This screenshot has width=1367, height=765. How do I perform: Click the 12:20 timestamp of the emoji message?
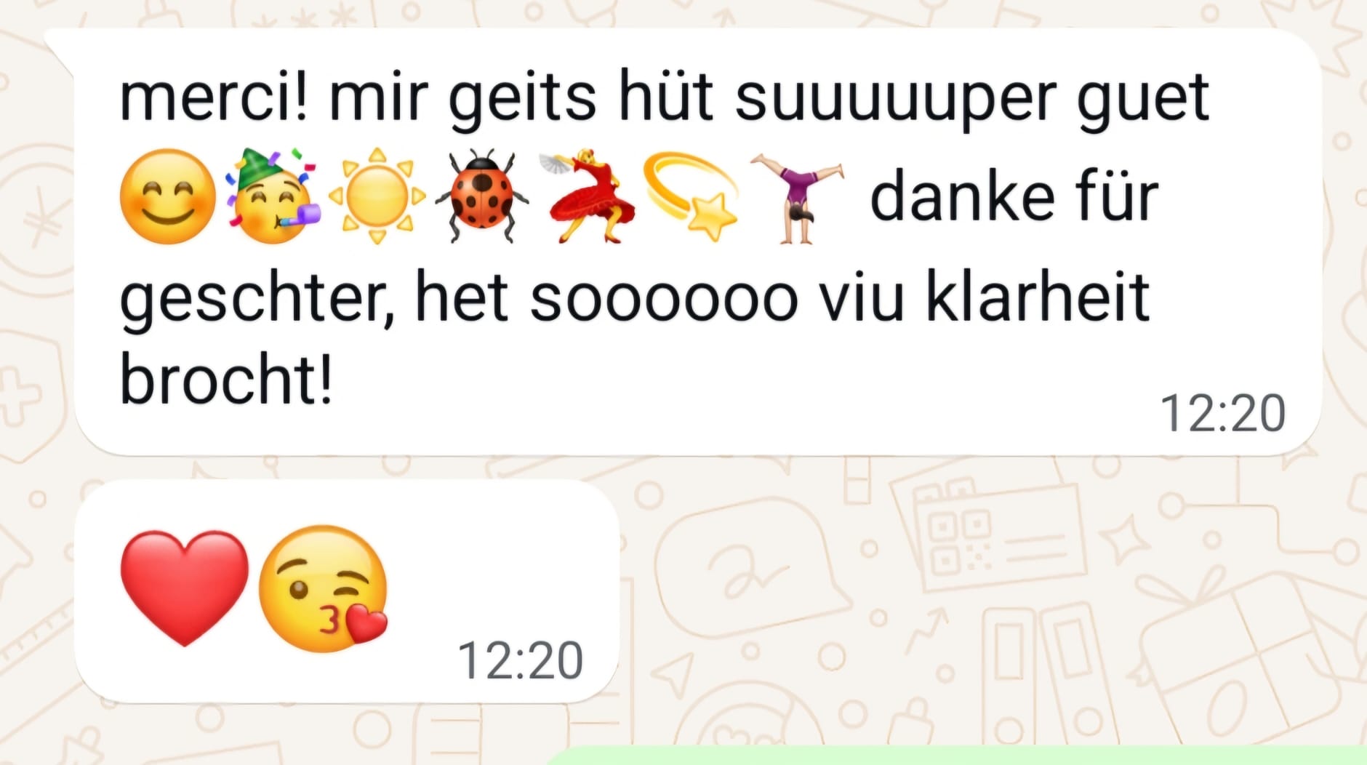(520, 660)
